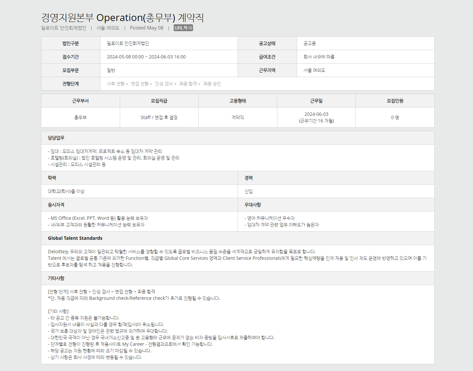Click (근무기간 16 개월) text
This screenshot has width=473, height=371.
316,121
